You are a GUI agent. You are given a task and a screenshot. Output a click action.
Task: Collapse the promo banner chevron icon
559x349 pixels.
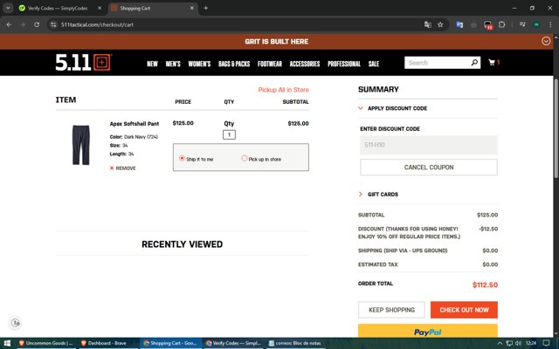(546, 41)
